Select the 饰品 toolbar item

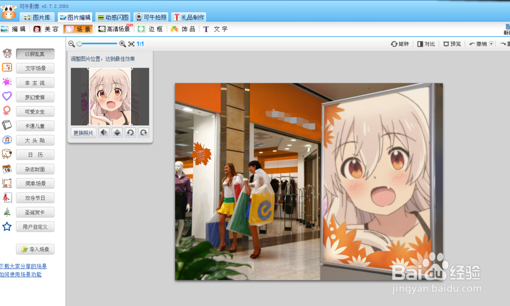point(183,29)
